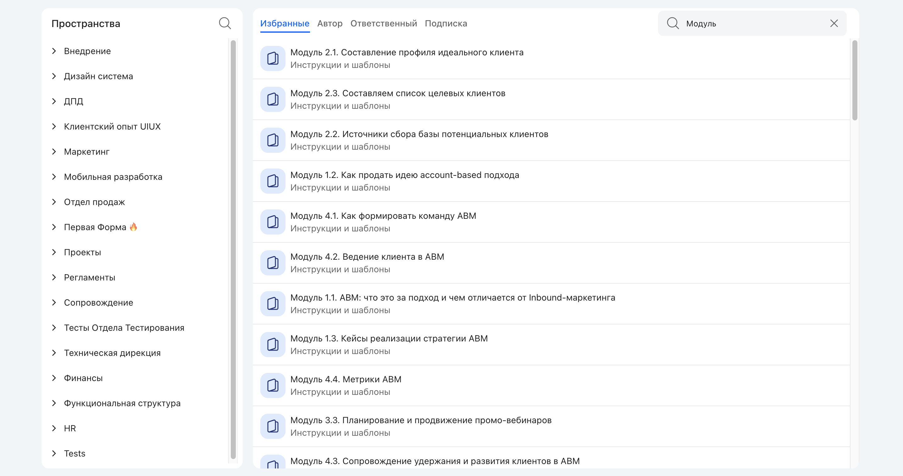The height and width of the screenshot is (476, 903).
Task: Switch to the Автор tab
Action: click(x=330, y=24)
